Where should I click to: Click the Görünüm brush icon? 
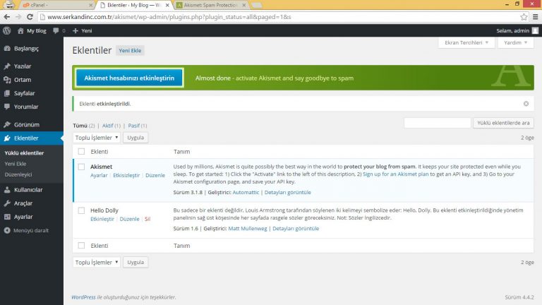tap(7, 124)
